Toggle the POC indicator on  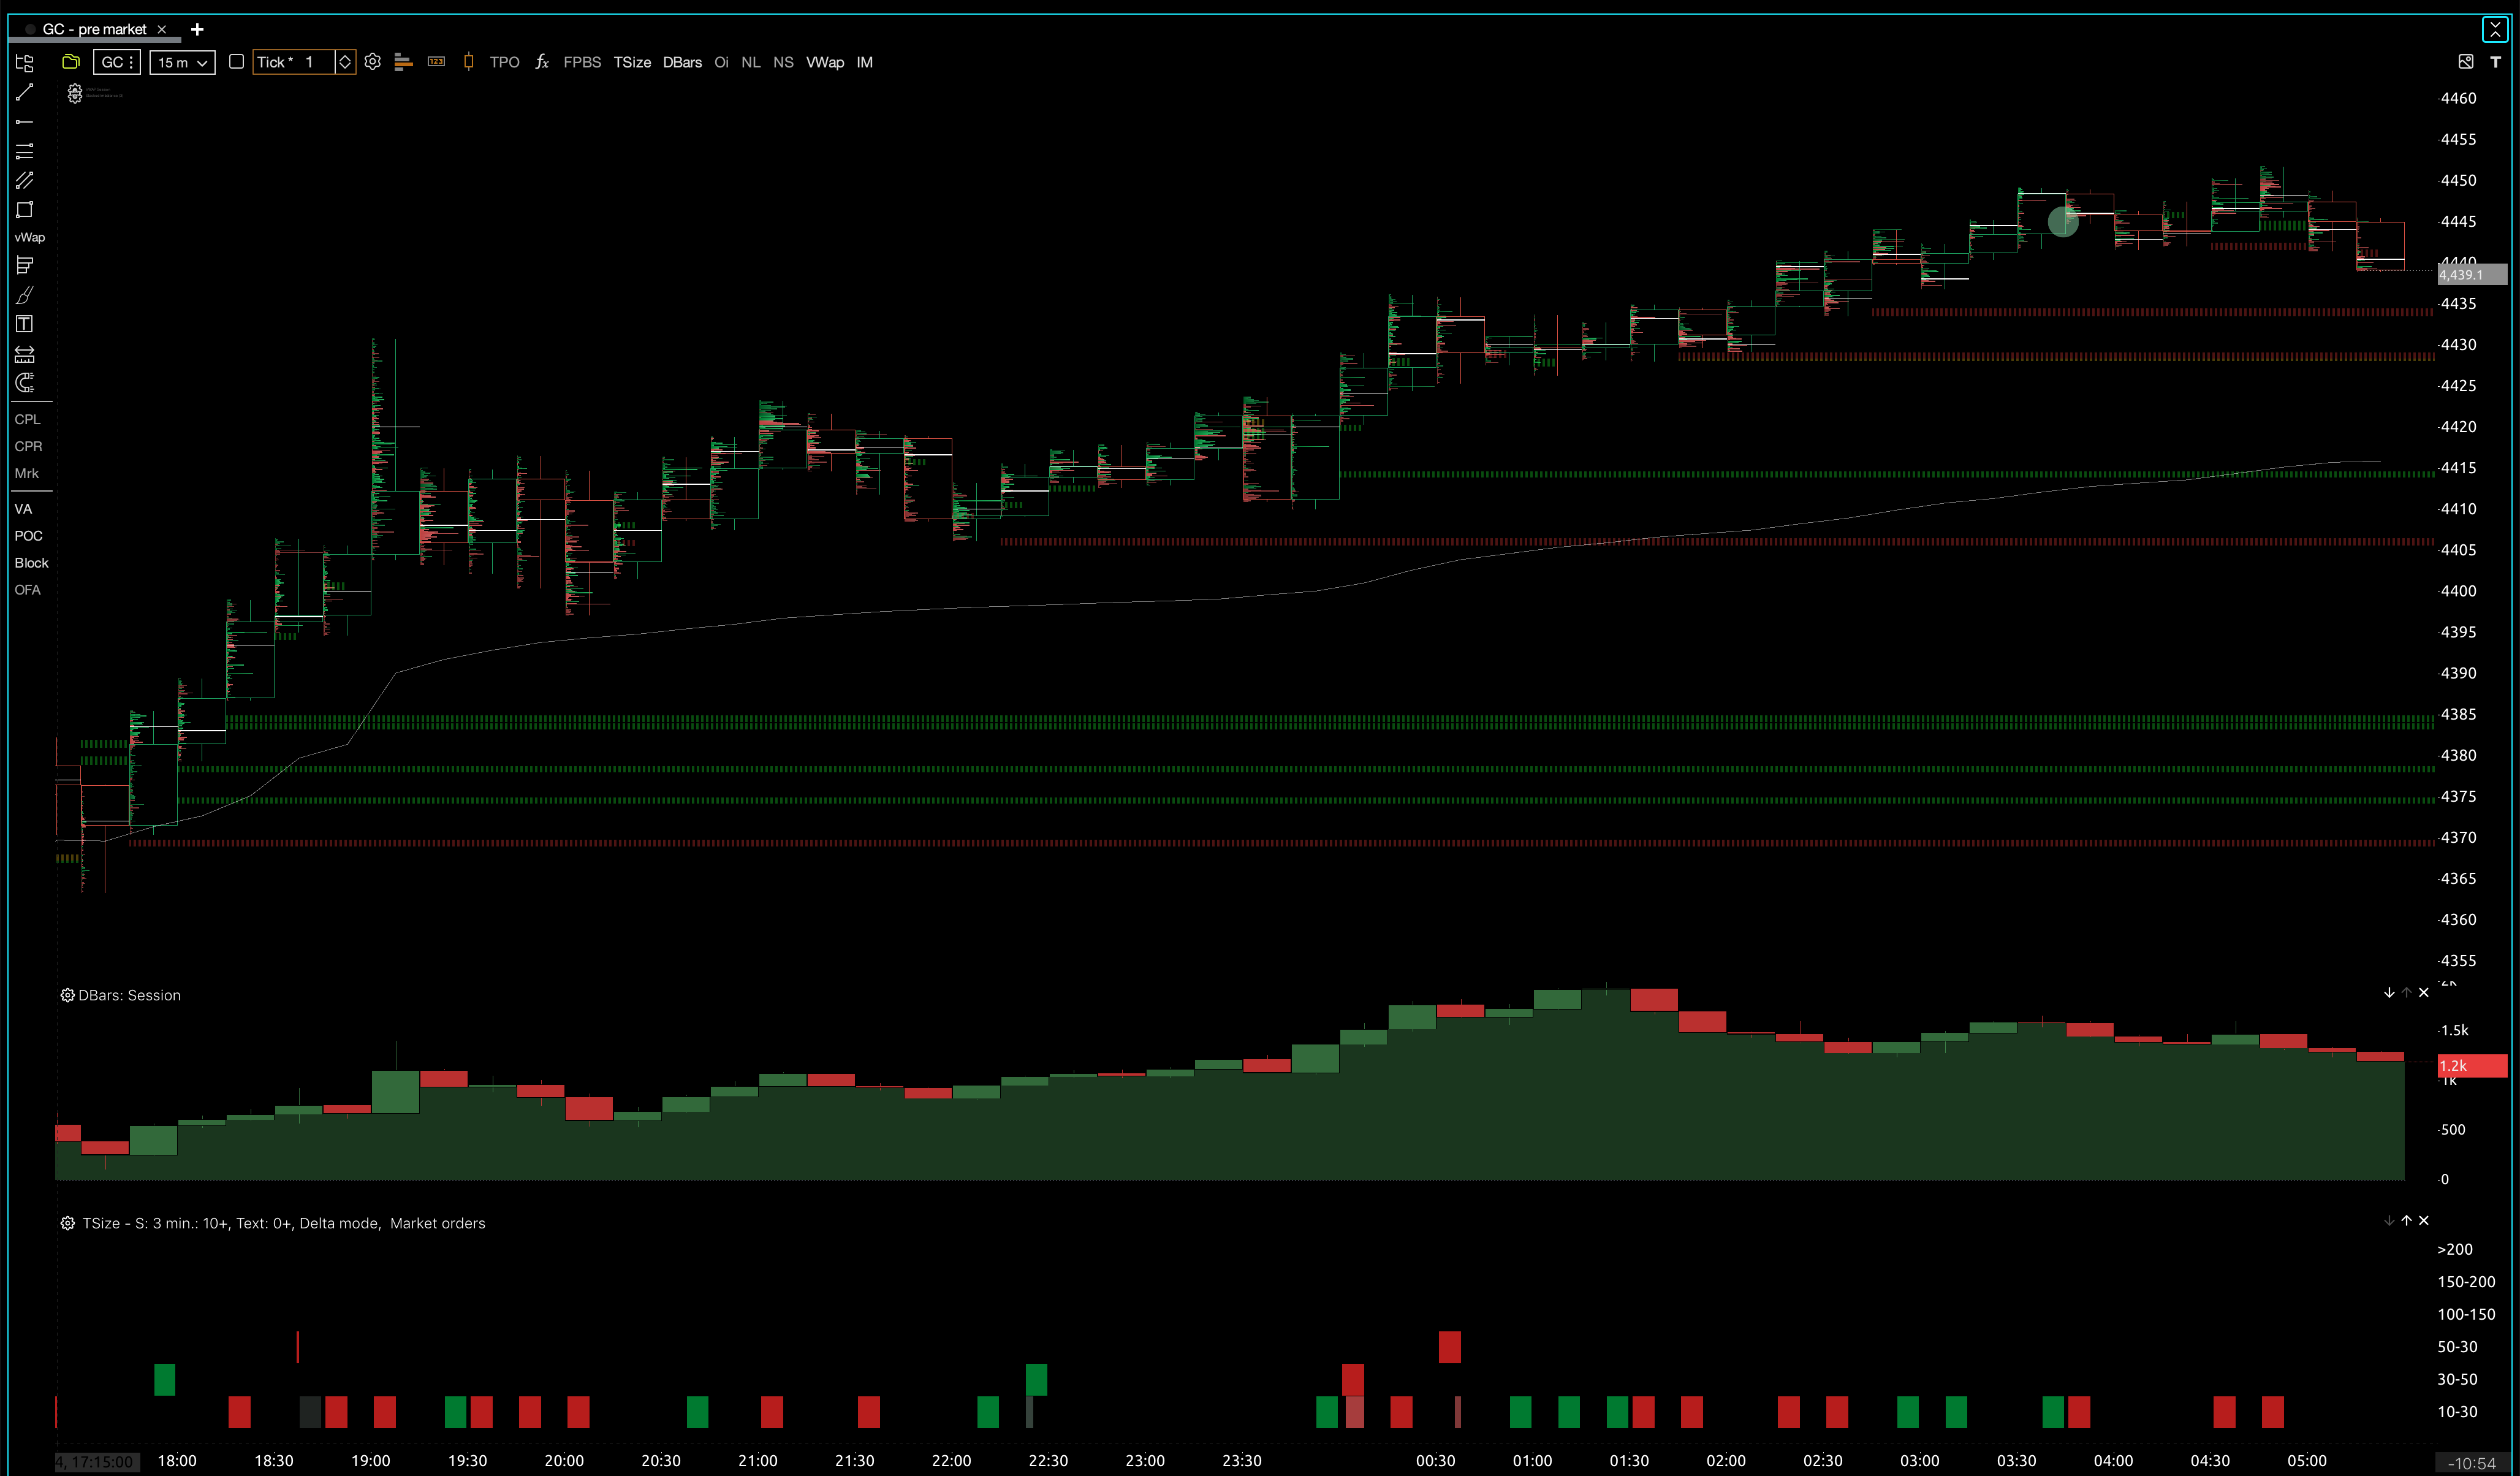click(28, 536)
